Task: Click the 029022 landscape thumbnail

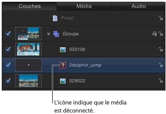Action: [x=28, y=81]
